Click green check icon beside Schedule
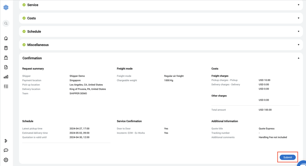 pyautogui.click(x=24, y=32)
